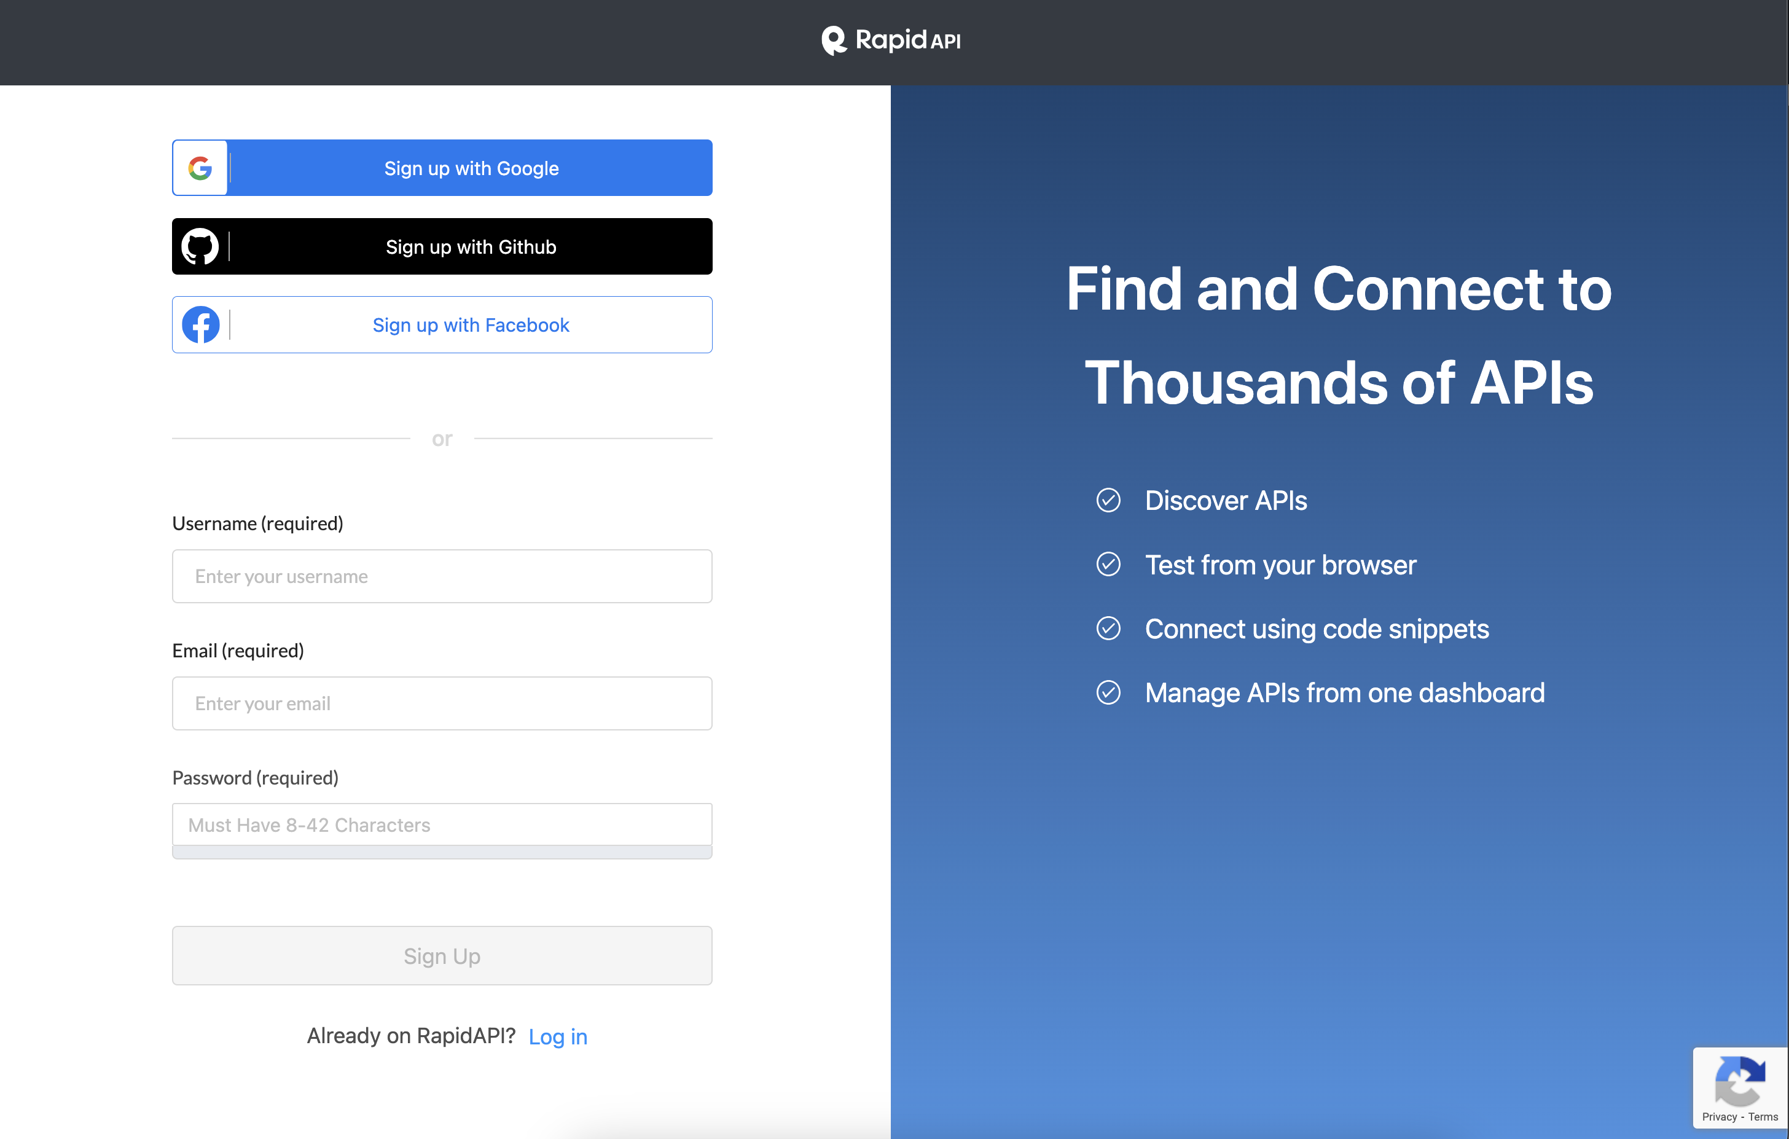Click the grey Sign Up button
The width and height of the screenshot is (1789, 1139).
[442, 955]
